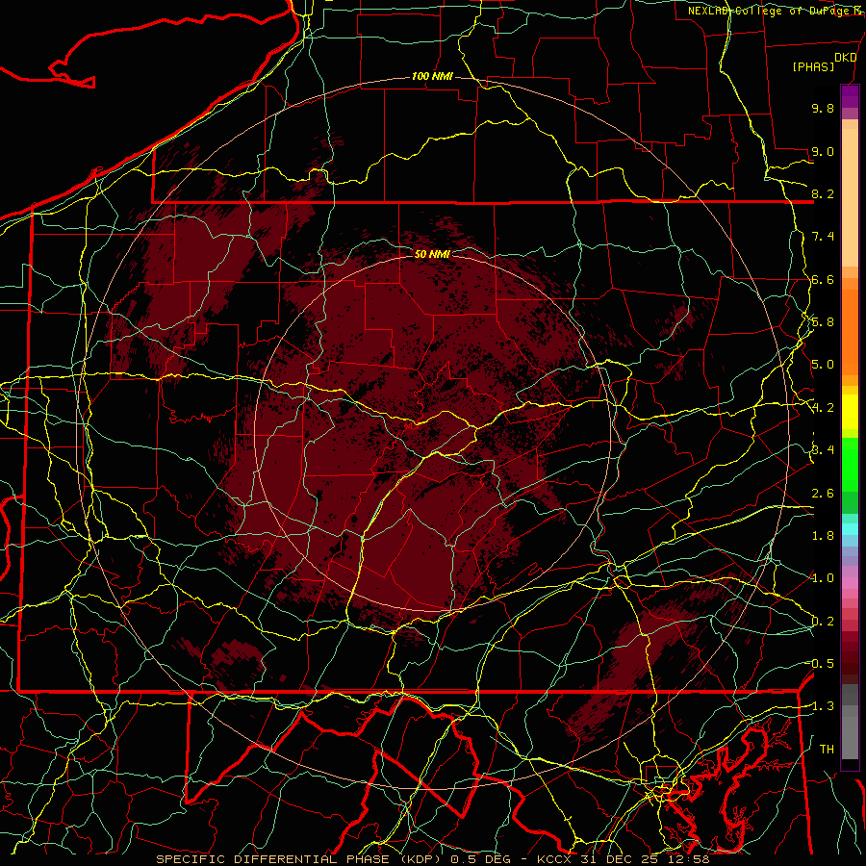866x866 pixels.
Task: Click the 1.8 value on the color scale
Action: point(823,536)
